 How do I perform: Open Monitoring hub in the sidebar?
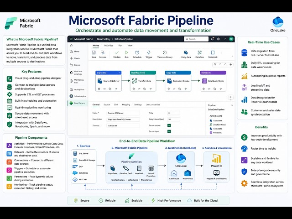[77, 81]
